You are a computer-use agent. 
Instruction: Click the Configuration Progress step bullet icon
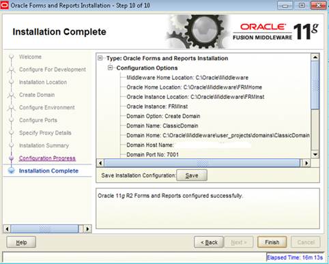(x=11, y=158)
